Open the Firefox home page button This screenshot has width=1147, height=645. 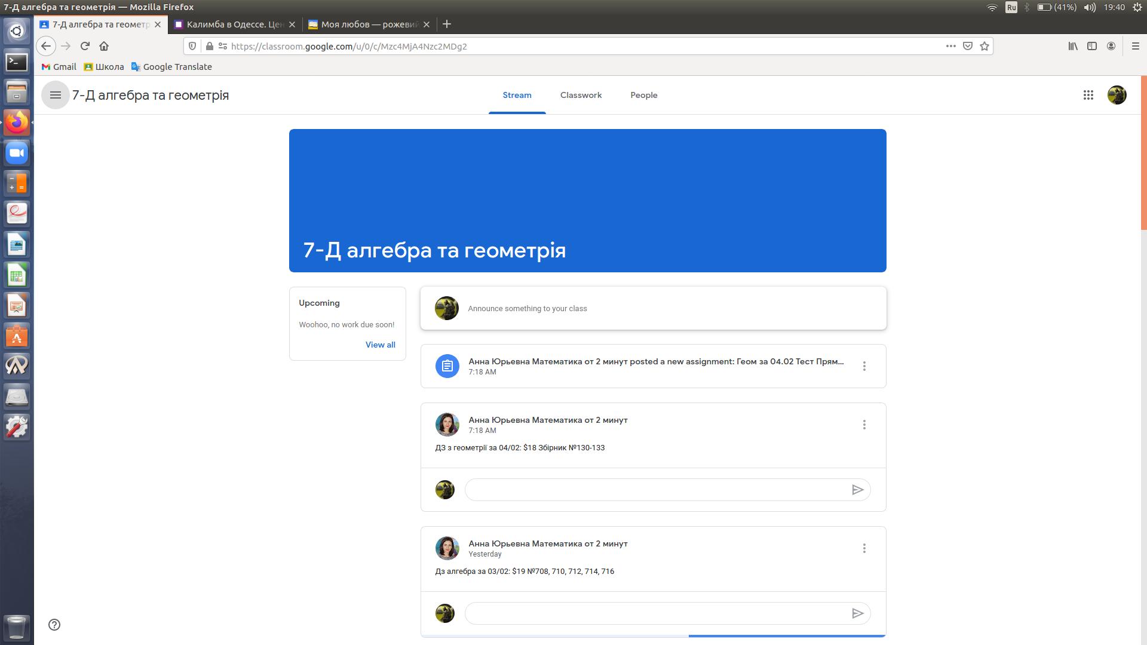(x=104, y=46)
